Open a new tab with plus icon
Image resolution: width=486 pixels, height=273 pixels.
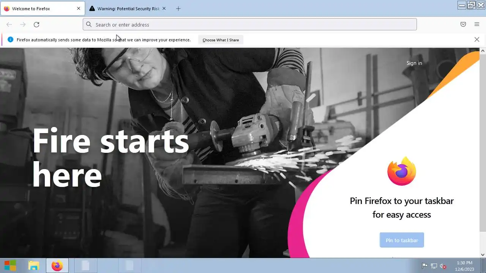tap(178, 9)
